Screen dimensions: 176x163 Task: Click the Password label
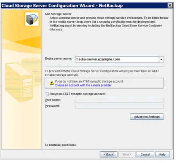(x=52, y=106)
